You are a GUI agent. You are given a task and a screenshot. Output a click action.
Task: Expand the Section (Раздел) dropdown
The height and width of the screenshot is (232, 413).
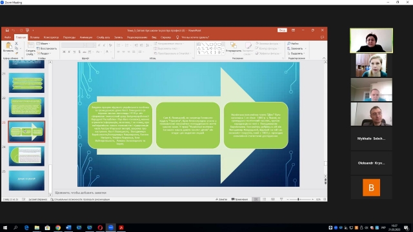pyautogui.click(x=44, y=53)
